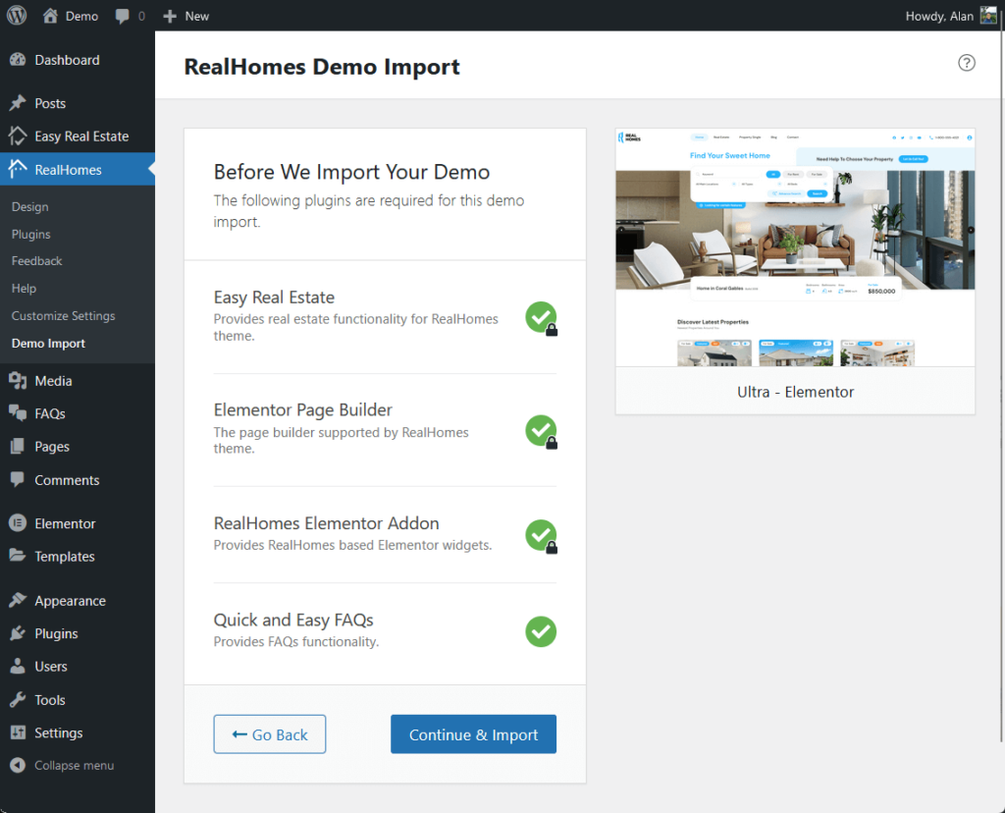Click the WordPress logo icon

click(17, 16)
